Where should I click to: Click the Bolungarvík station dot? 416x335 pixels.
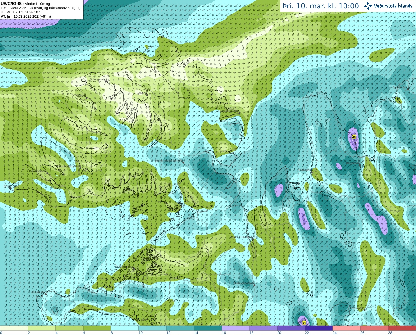(x=106, y=81)
